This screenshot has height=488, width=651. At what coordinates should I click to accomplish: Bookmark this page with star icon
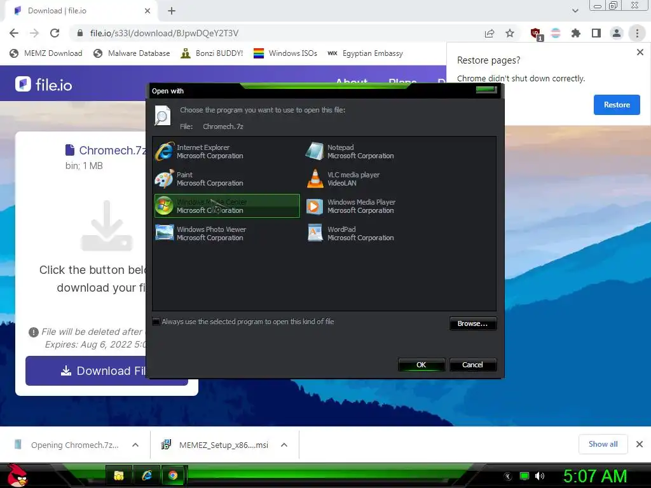point(510,33)
